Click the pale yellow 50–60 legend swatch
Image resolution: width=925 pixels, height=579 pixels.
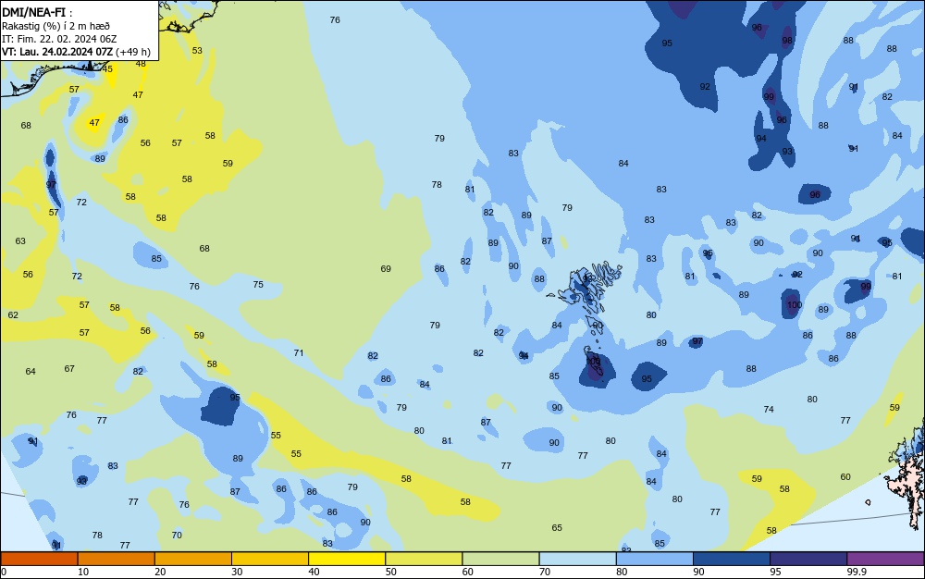point(425,559)
